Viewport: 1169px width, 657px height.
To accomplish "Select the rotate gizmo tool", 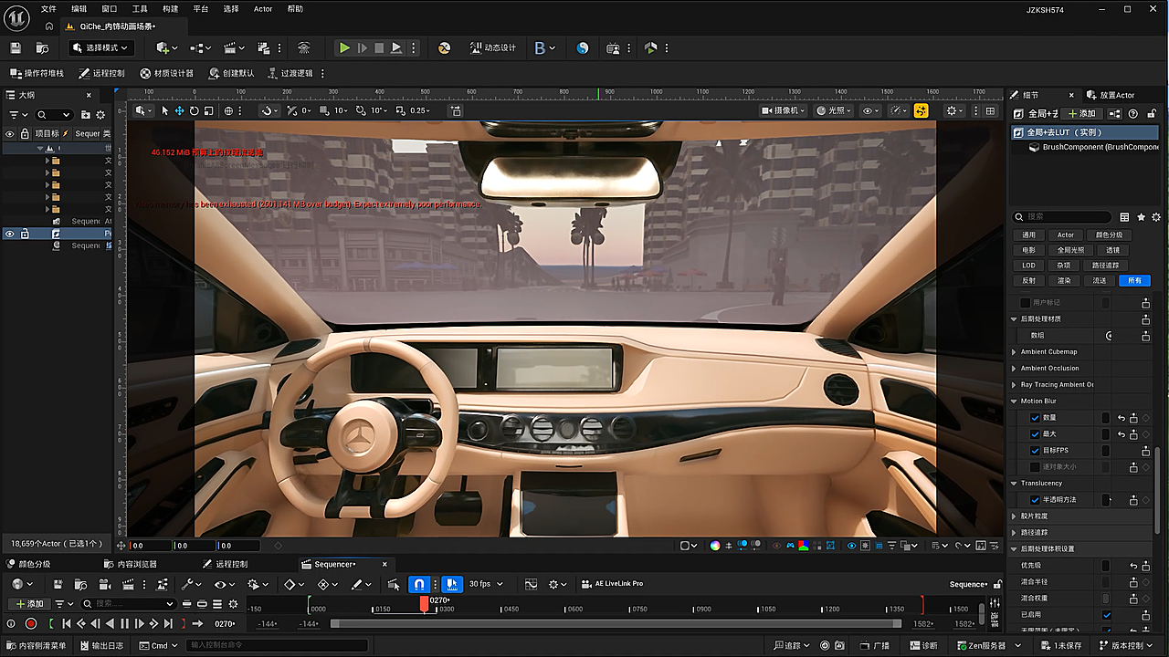I will [194, 110].
